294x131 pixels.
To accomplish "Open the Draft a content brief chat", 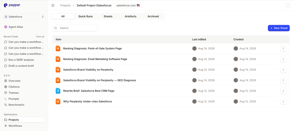I will pos(21,66).
